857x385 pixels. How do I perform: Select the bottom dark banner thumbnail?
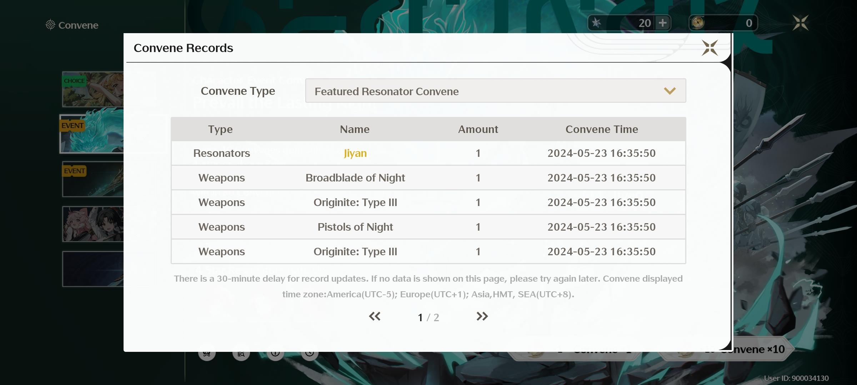[x=93, y=269]
